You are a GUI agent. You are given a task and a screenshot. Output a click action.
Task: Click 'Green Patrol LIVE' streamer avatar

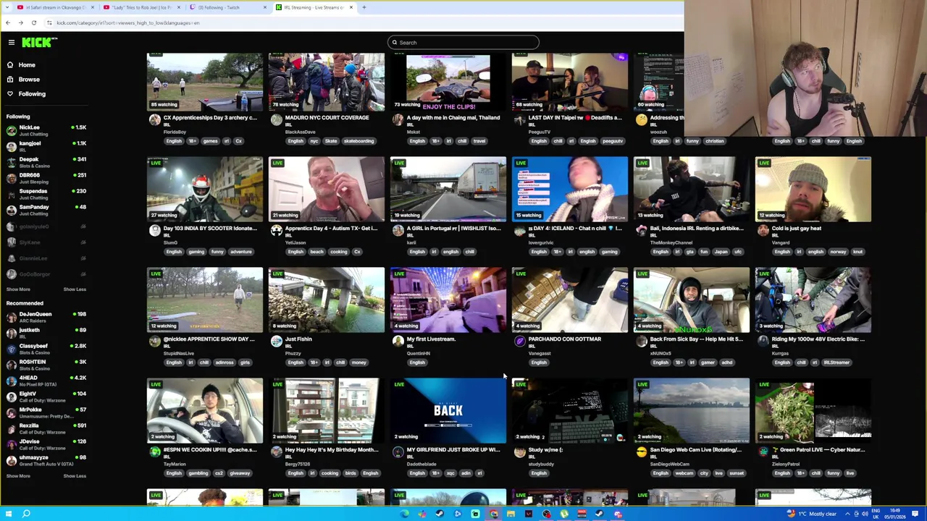763,452
